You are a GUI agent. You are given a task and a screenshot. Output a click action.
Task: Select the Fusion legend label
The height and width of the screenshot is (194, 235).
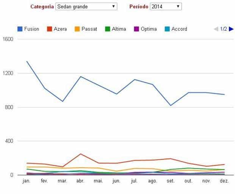point(31,29)
